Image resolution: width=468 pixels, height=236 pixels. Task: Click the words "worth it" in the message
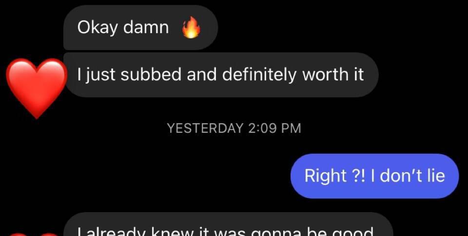click(x=333, y=74)
